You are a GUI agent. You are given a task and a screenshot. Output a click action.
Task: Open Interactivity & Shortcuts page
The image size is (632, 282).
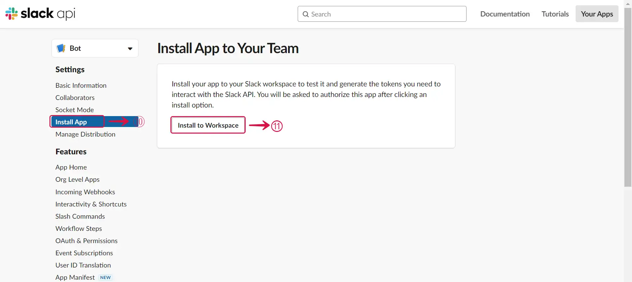tap(91, 204)
